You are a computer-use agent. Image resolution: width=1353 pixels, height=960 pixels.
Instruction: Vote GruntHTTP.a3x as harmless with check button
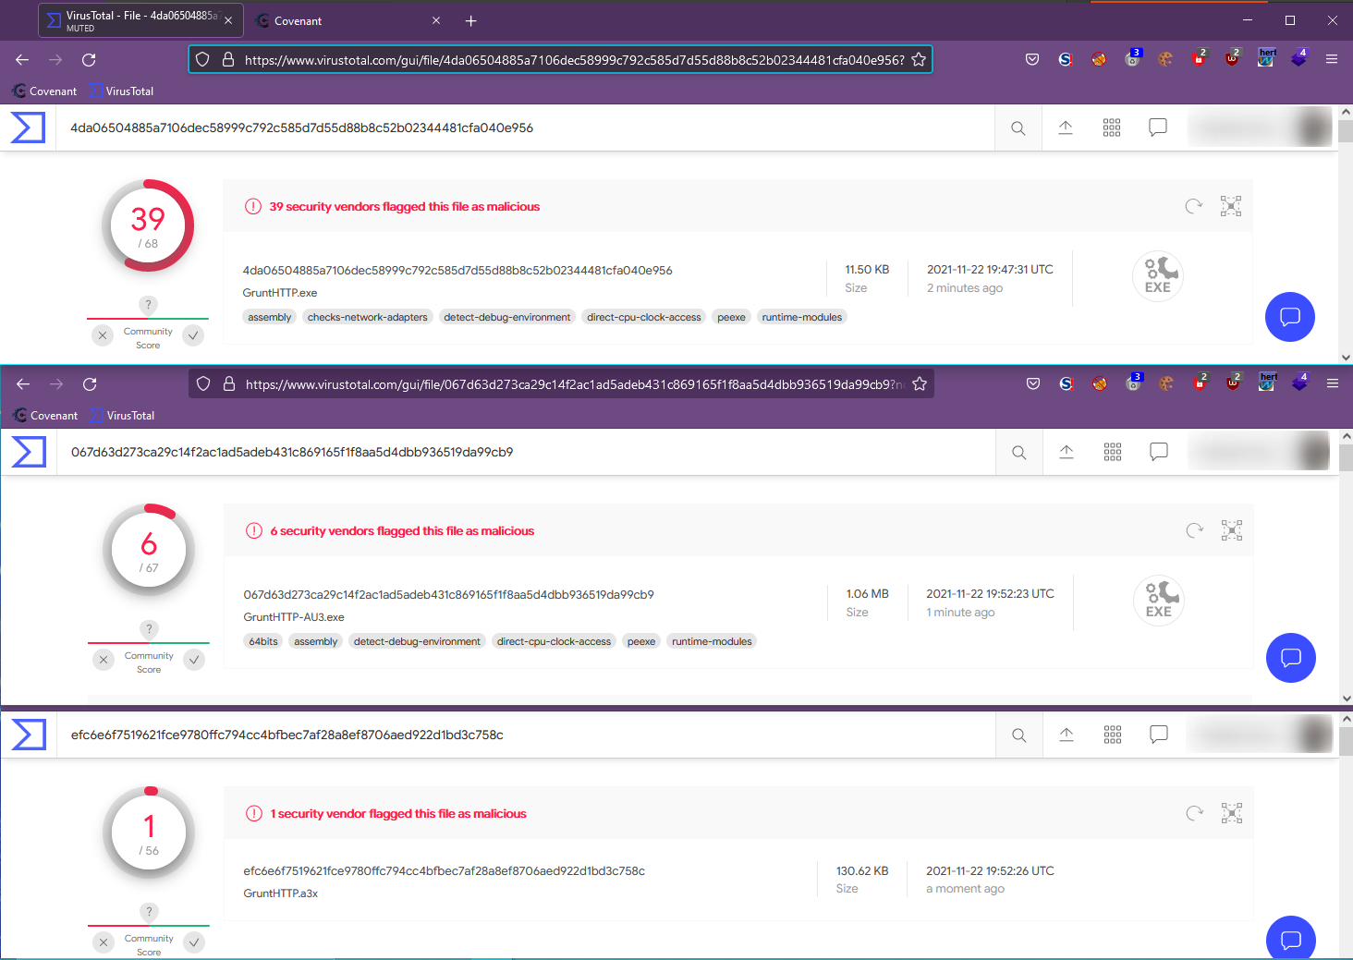194,942
